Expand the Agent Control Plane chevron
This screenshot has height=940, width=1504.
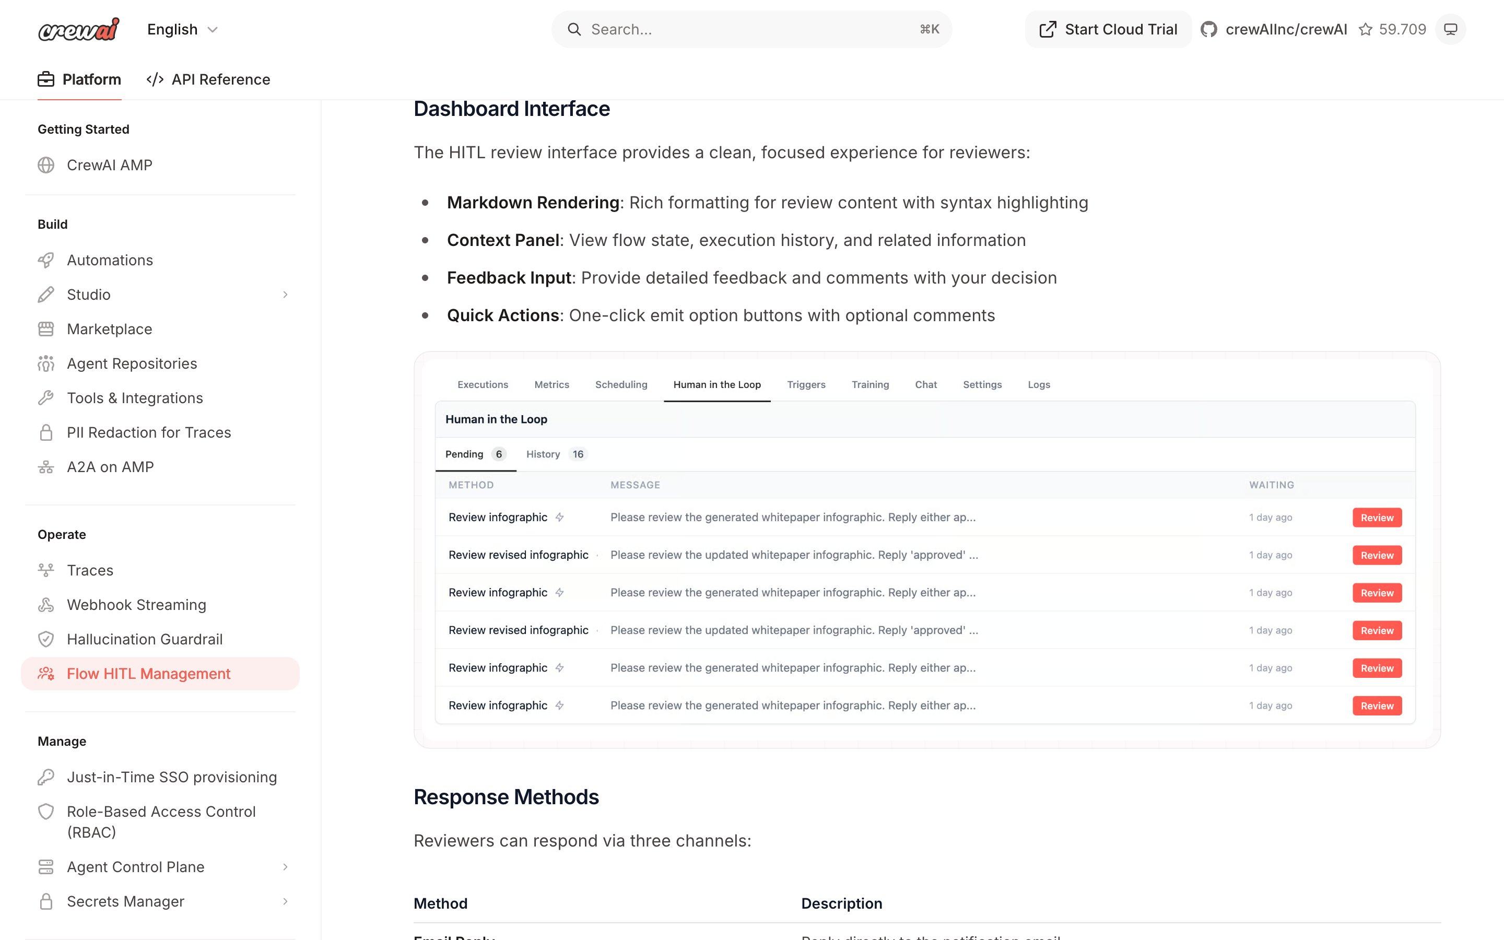285,867
